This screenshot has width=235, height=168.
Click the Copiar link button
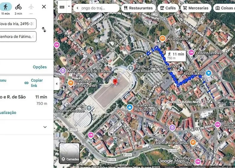(35, 83)
